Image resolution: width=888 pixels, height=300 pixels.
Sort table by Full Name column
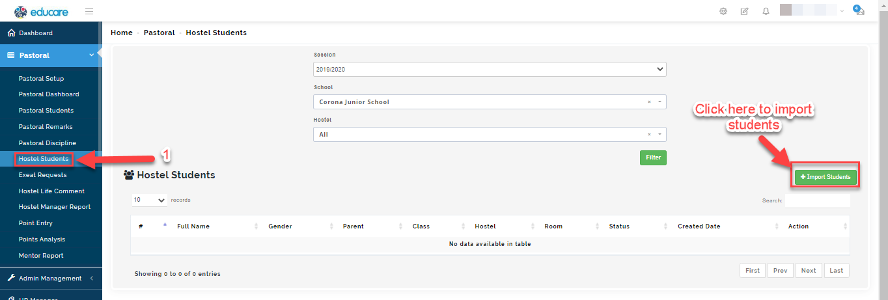coord(216,226)
